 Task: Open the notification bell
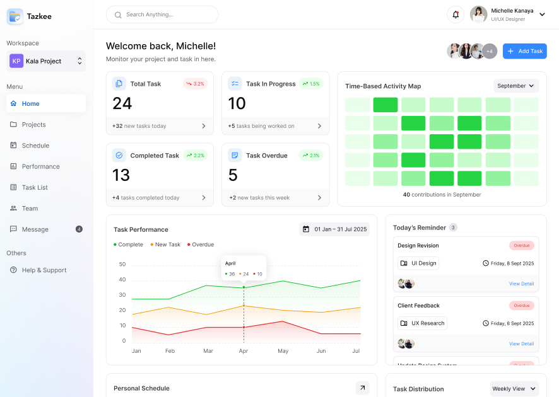[456, 14]
